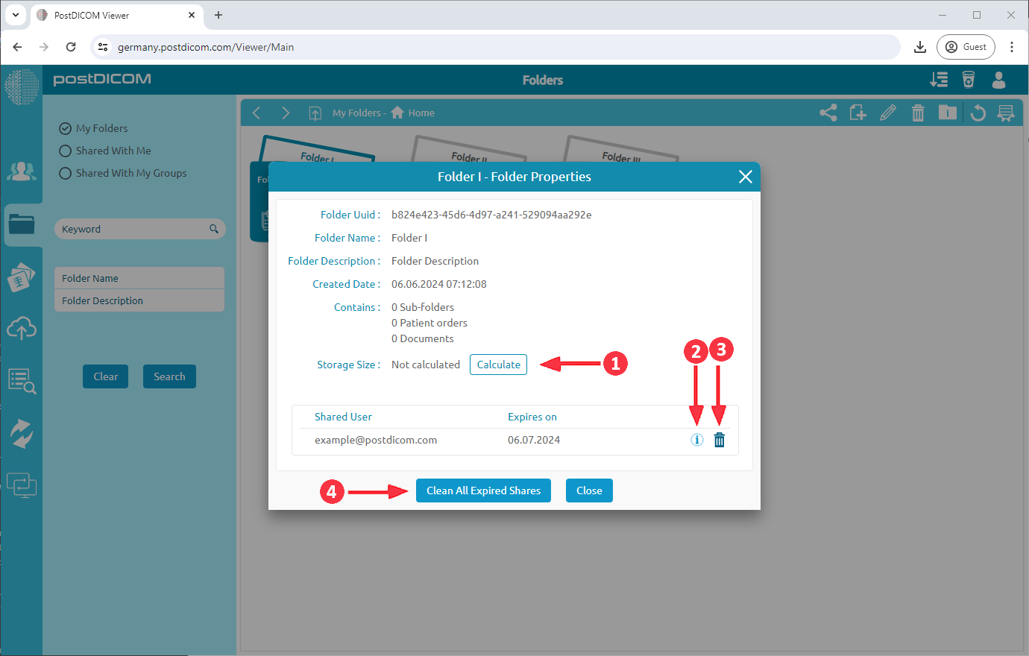Screen dimensions: 1029x656
Task: Select the Shared With My Groups option
Action: [x=66, y=173]
